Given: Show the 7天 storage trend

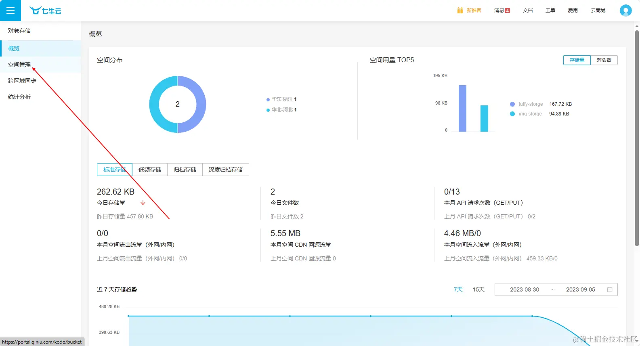Looking at the screenshot, I should pos(458,289).
